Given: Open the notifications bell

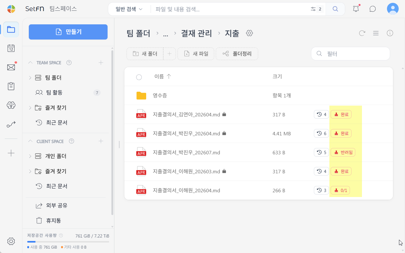Looking at the screenshot, I should pyautogui.click(x=356, y=9).
